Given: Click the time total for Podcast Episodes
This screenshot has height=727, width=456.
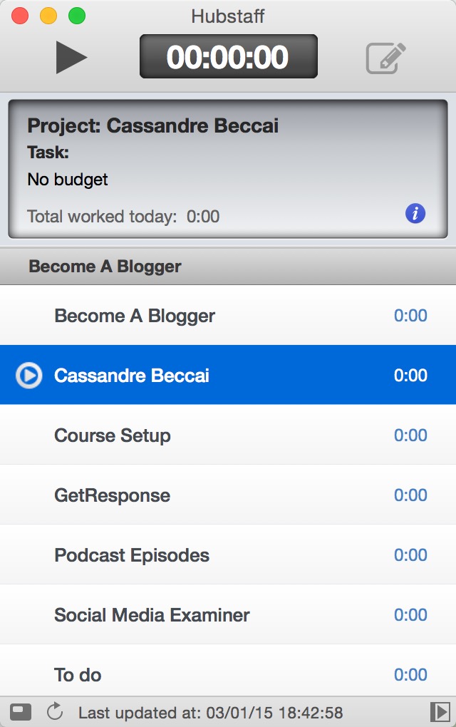Looking at the screenshot, I should pyautogui.click(x=410, y=555).
